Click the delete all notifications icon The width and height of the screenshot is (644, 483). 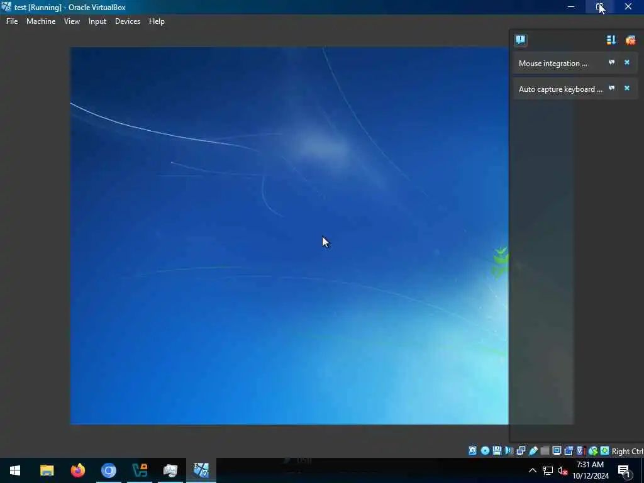[630, 40]
